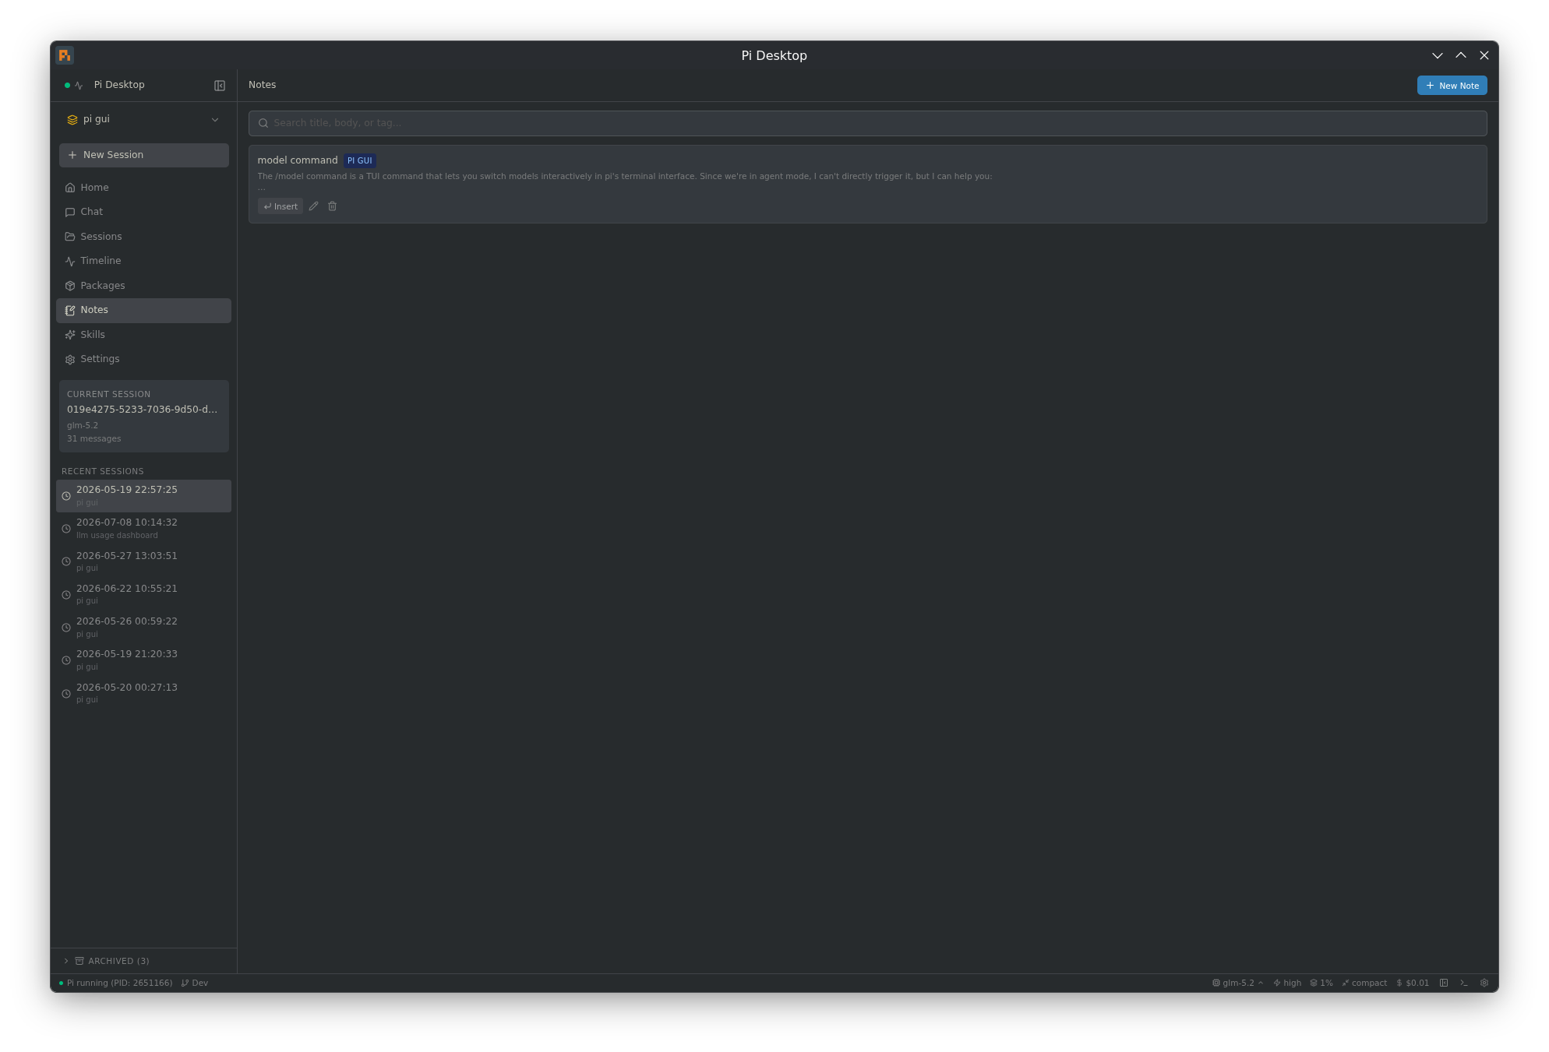Open recent session 2026-05-27 13:03:51
The image size is (1549, 1052).
coord(143,561)
